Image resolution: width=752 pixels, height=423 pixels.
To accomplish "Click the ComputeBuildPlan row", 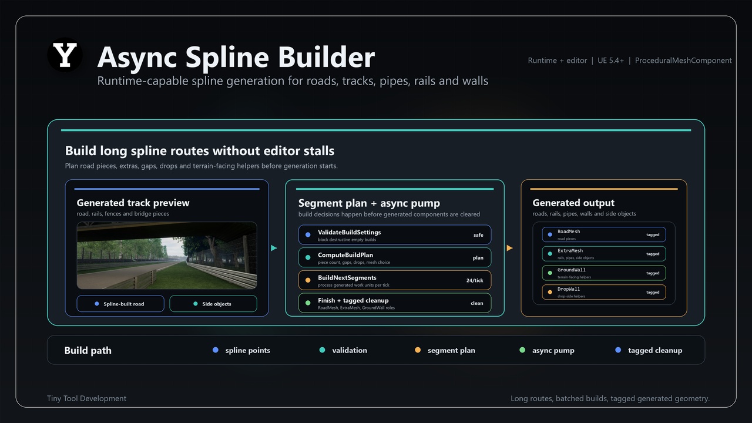I will pos(395,258).
